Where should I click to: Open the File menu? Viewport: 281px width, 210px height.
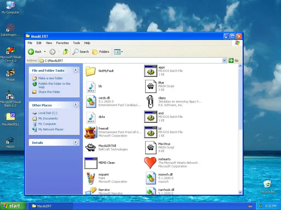click(x=30, y=43)
